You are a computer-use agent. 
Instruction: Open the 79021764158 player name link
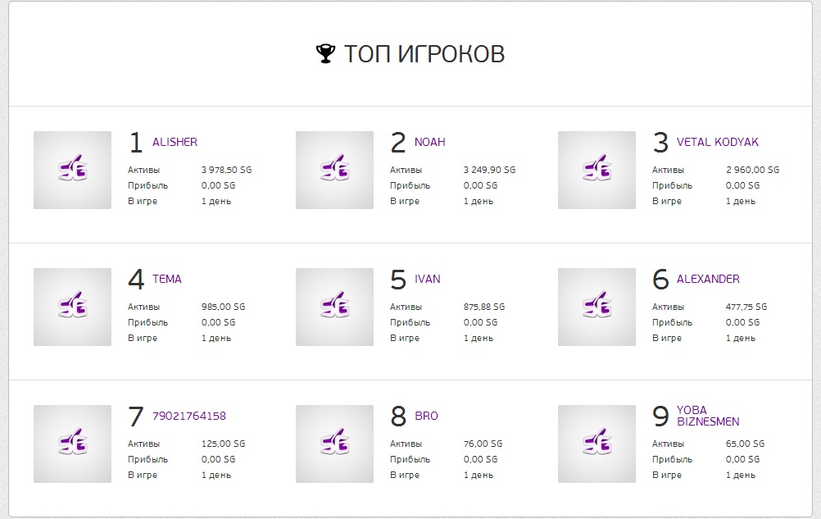189,416
